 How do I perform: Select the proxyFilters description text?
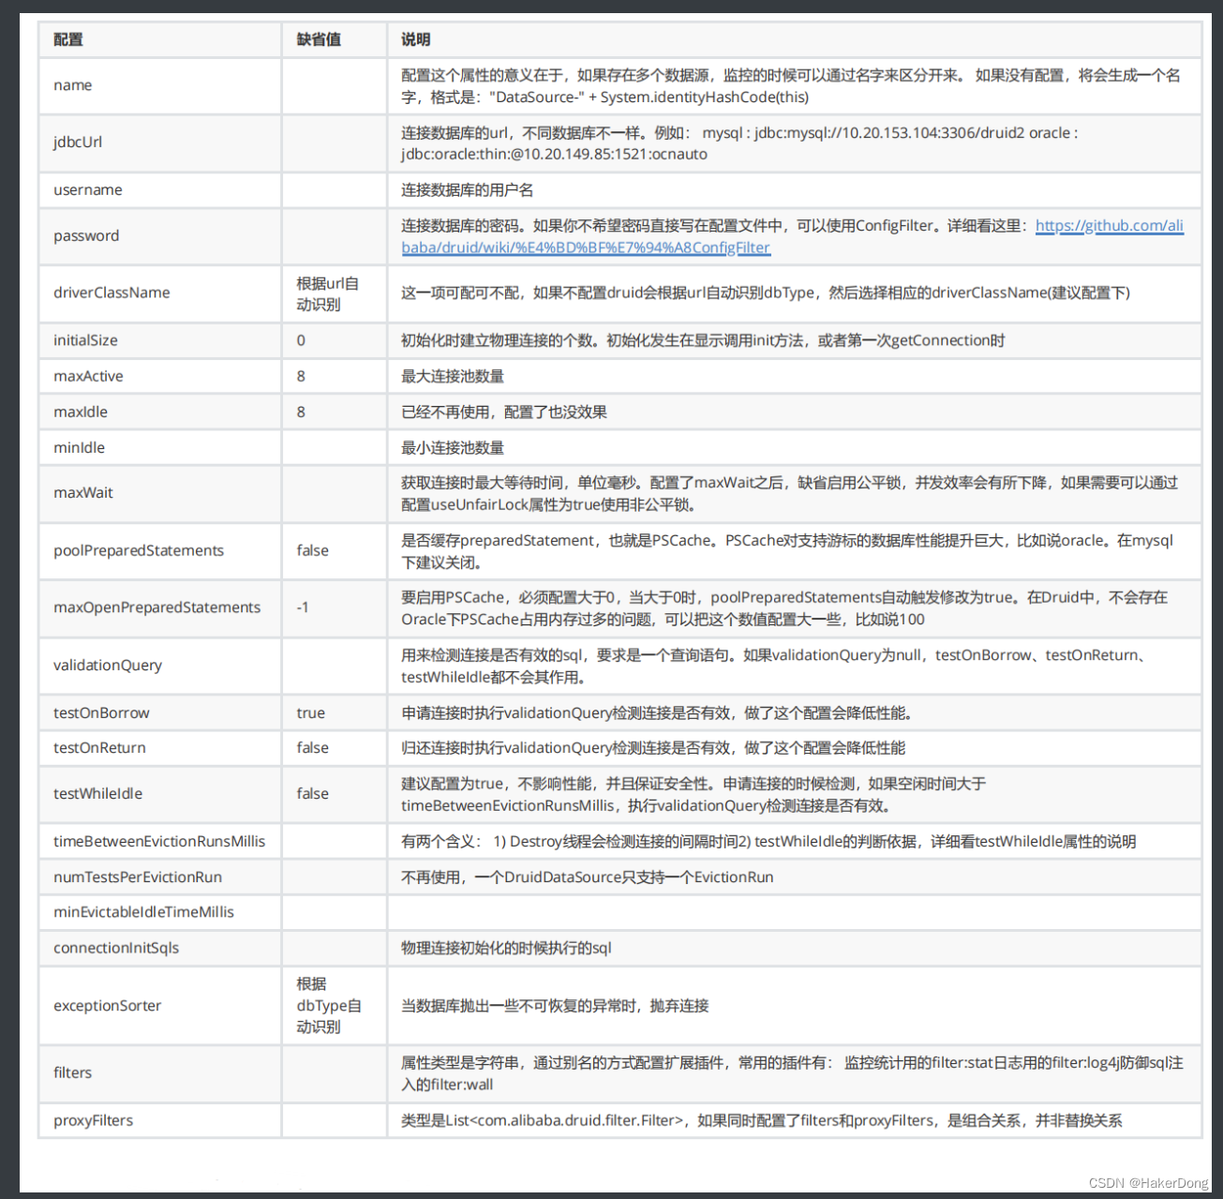click(761, 1120)
